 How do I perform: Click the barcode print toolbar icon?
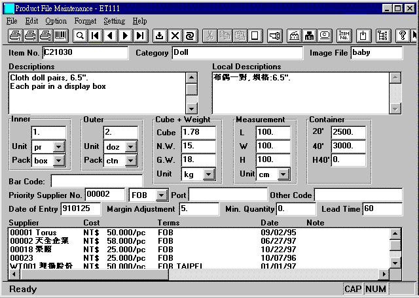tap(60, 35)
